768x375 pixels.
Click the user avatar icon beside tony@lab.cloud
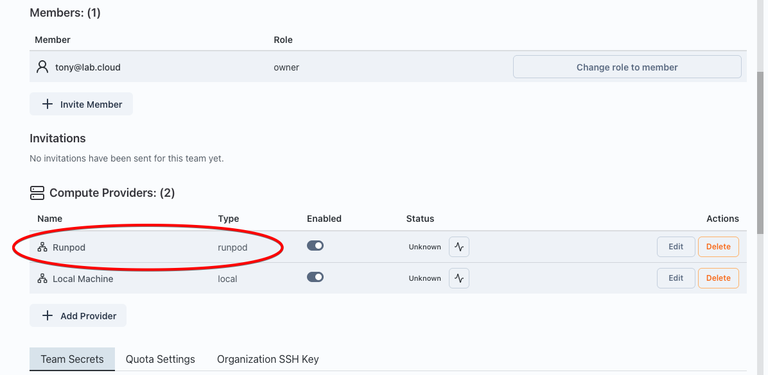click(42, 67)
